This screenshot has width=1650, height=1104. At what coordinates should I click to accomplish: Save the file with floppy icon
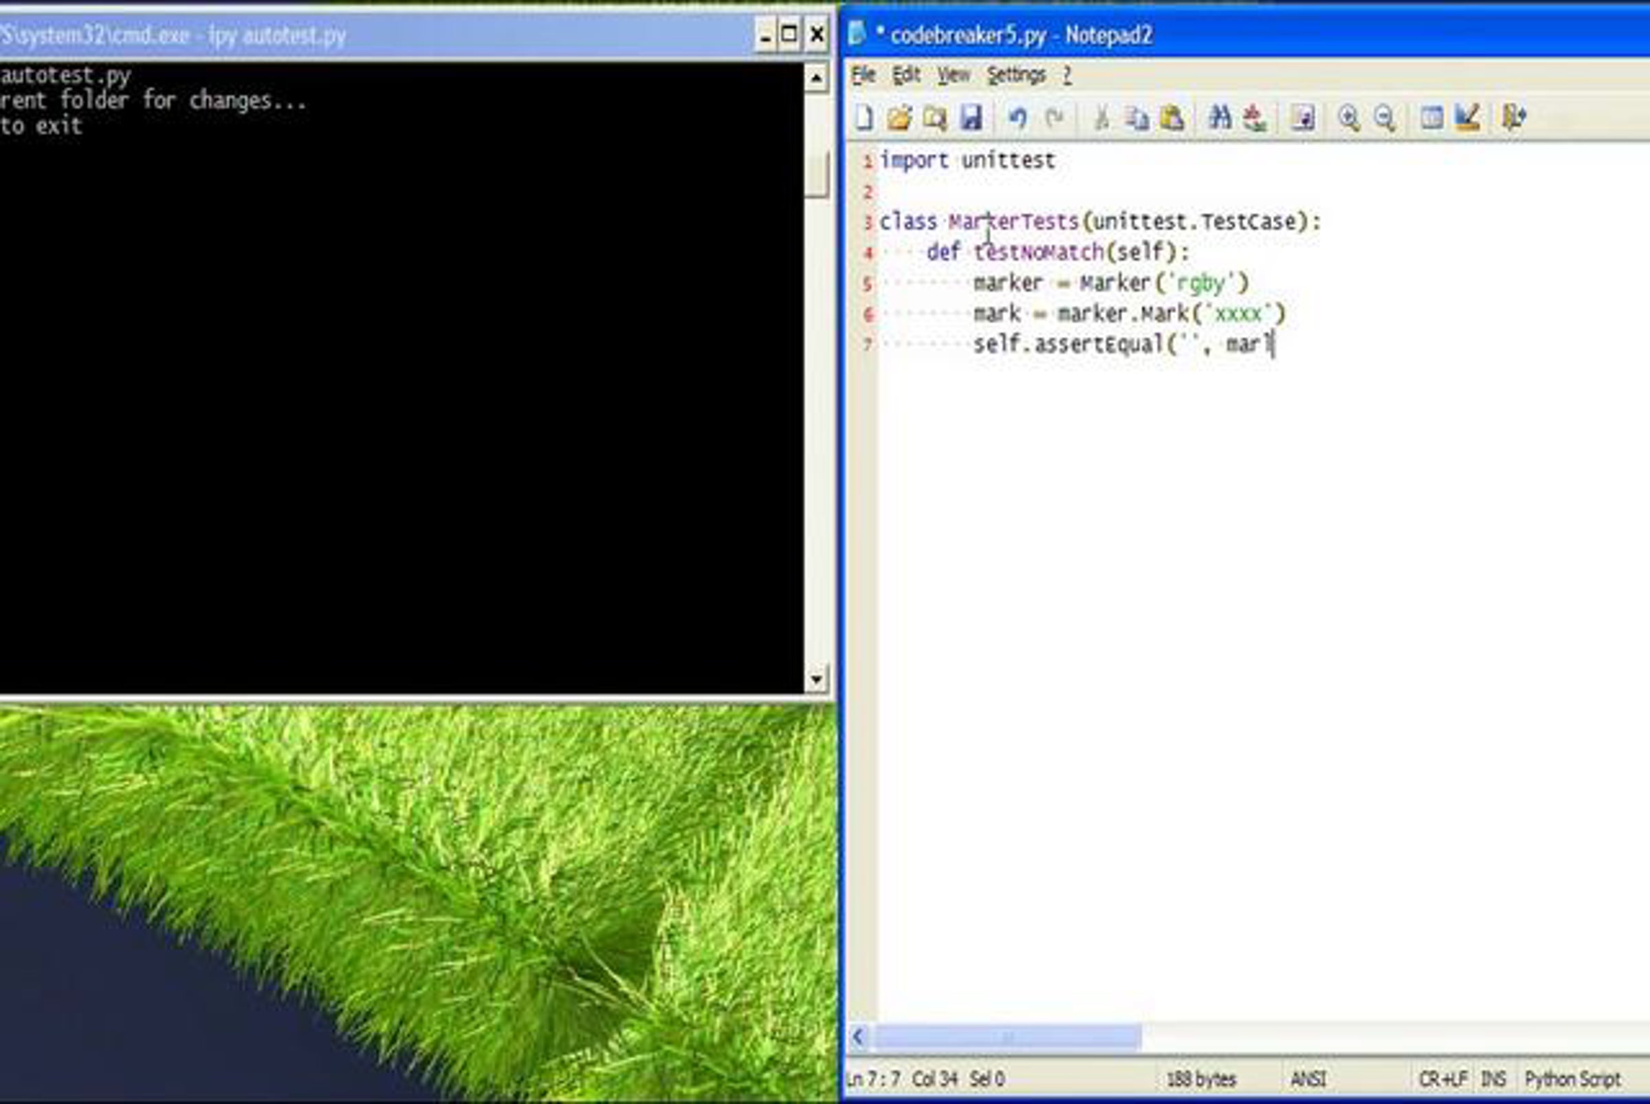(x=971, y=118)
